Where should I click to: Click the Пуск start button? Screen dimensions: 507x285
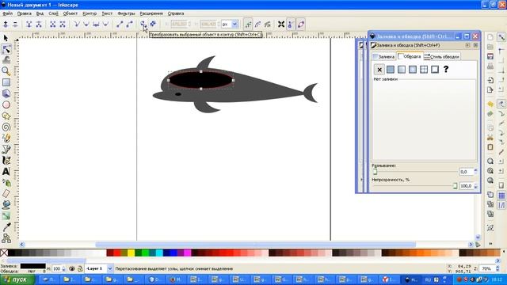[x=17, y=279]
